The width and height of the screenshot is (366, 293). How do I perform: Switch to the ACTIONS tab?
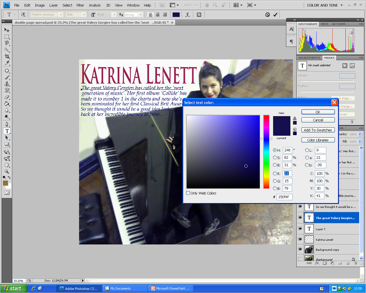click(339, 24)
